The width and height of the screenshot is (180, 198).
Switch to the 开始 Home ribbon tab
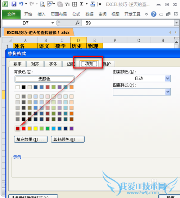(28, 14)
